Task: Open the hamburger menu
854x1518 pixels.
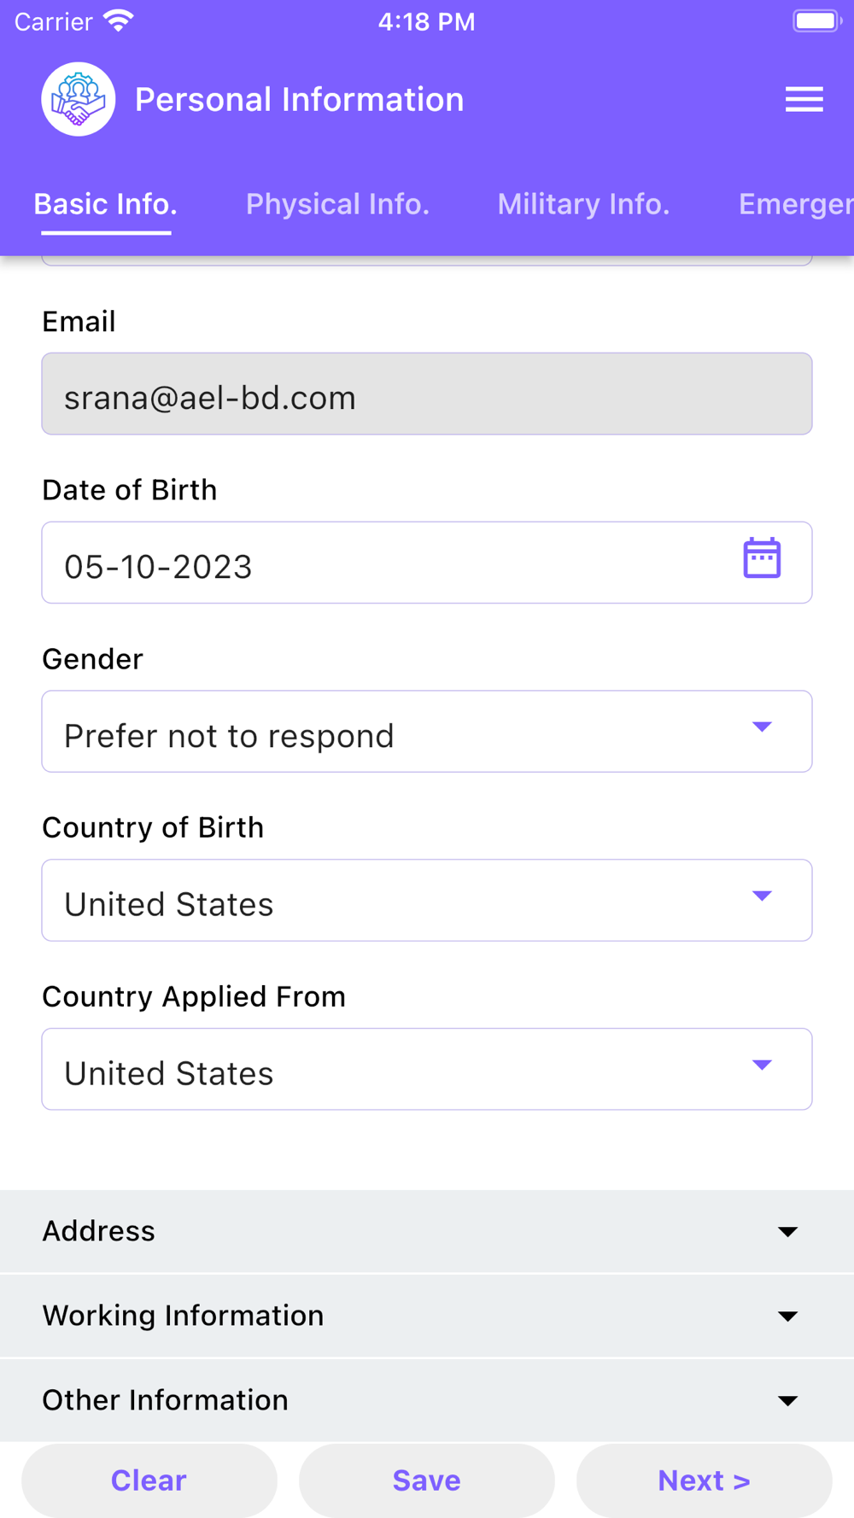Action: [x=804, y=99]
